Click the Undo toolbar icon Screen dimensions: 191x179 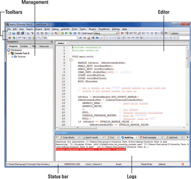(x=28, y=33)
